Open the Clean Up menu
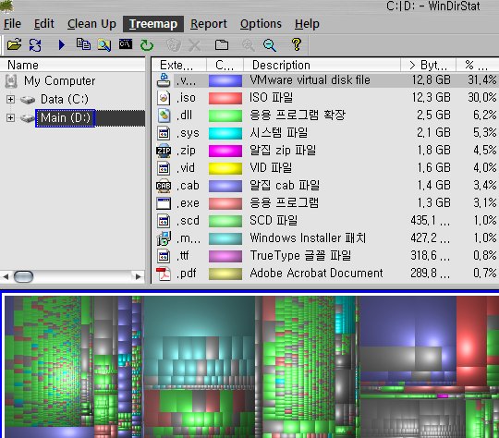499x438 pixels. point(91,24)
